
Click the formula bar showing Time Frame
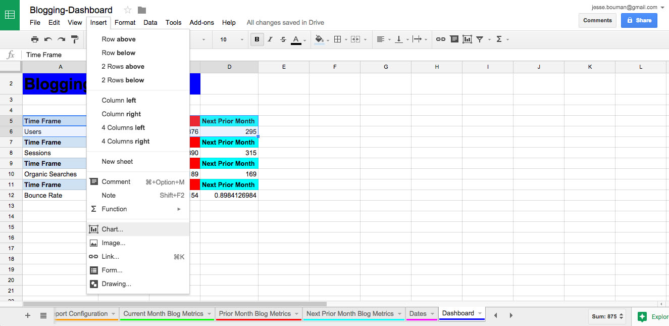click(x=343, y=55)
